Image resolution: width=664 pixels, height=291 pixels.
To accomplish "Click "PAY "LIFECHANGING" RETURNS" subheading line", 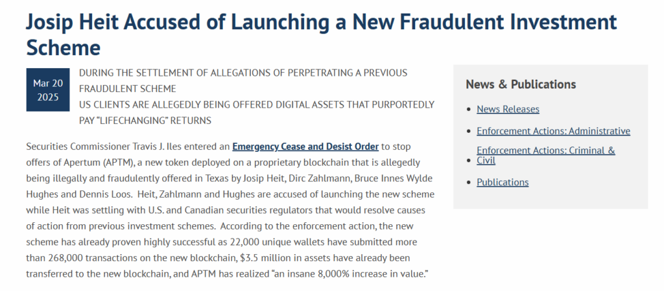I will tap(145, 121).
